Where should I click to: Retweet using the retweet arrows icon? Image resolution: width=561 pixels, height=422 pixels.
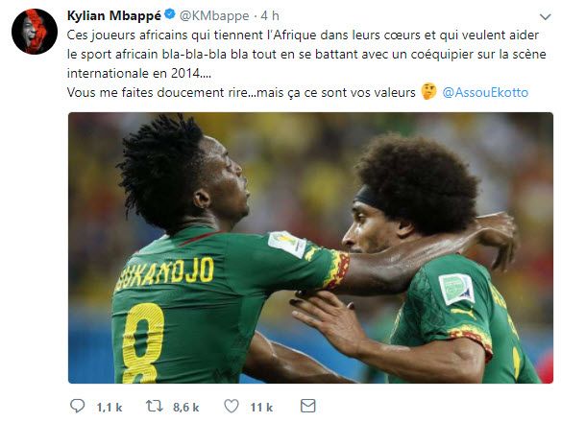coord(155,407)
